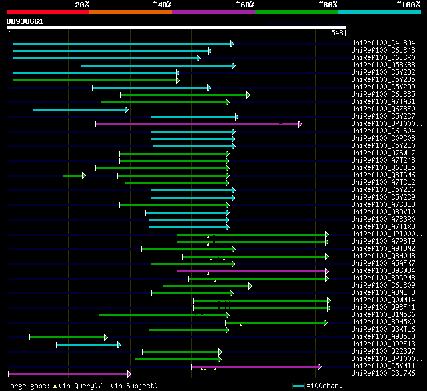Click the UniRef100_Q8TGM6 text label
This screenshot has width=427, height=391.
point(383,175)
